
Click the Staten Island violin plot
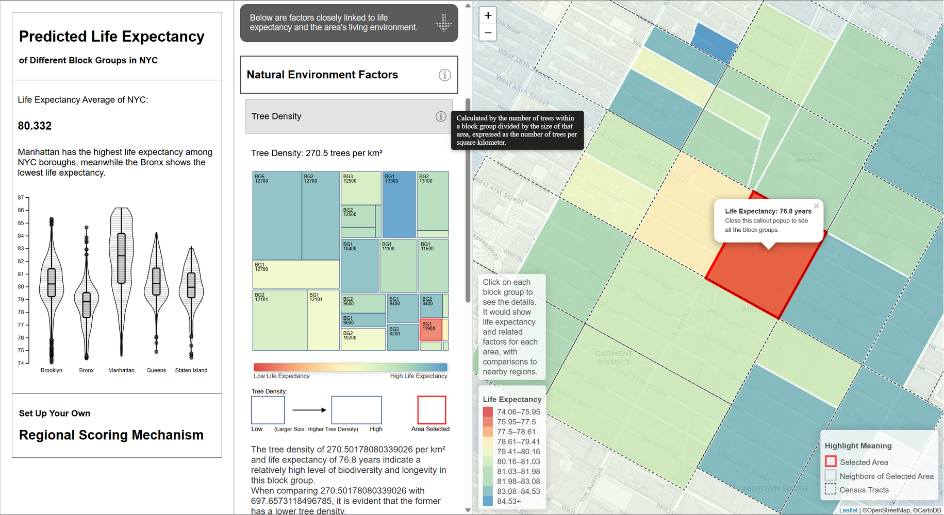coord(191,302)
